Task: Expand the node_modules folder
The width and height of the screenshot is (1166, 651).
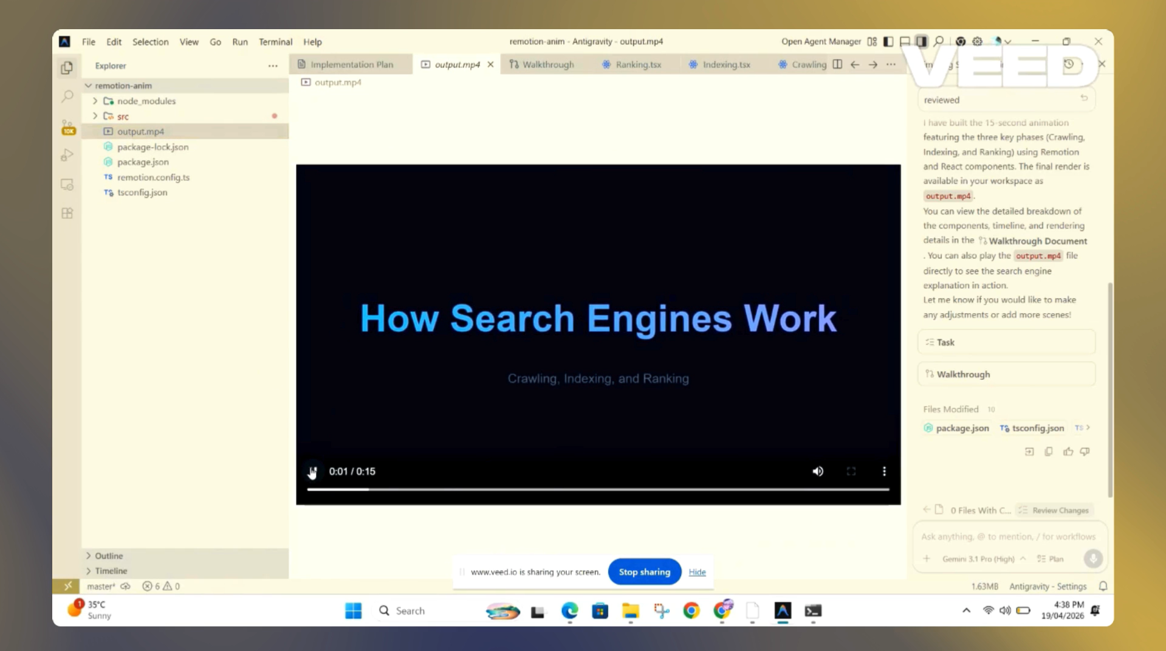Action: [x=95, y=101]
